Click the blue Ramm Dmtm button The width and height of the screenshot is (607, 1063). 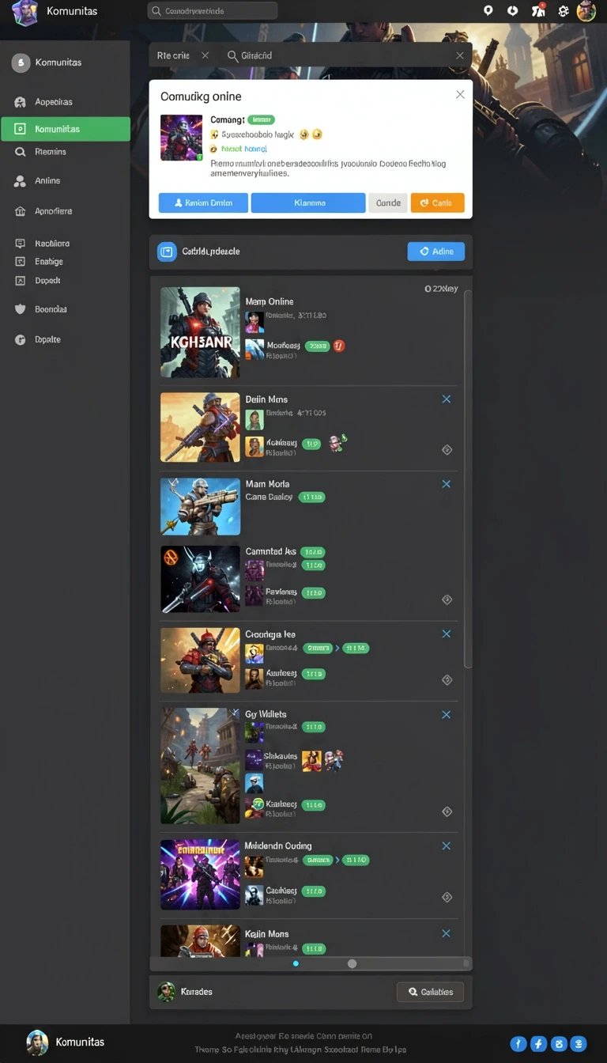point(203,203)
